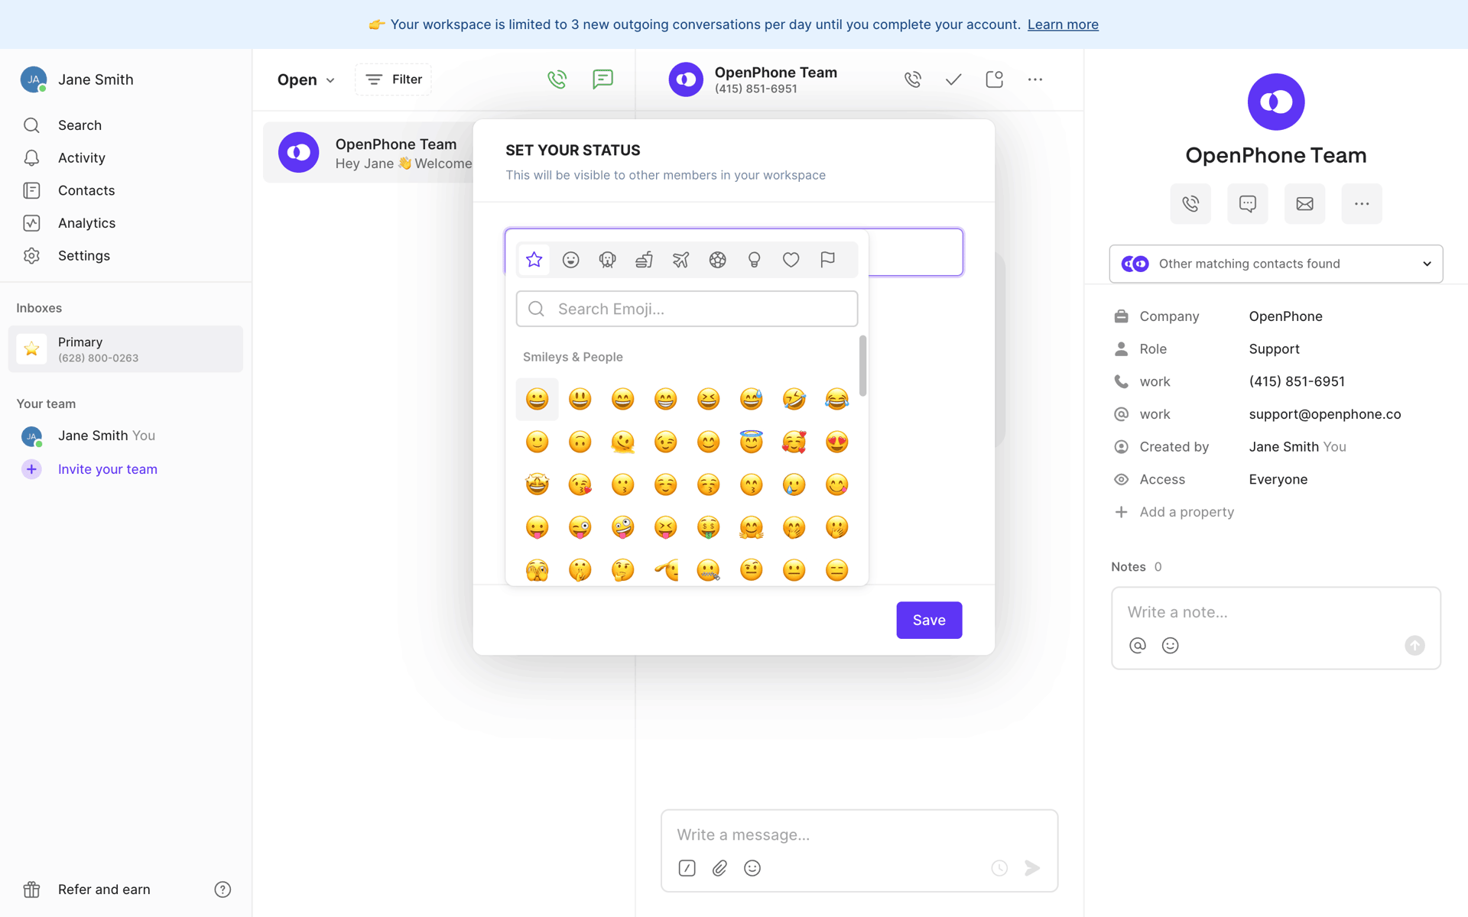Call OpenPhone Team from contact panel
This screenshot has height=917, width=1468.
click(x=1190, y=204)
